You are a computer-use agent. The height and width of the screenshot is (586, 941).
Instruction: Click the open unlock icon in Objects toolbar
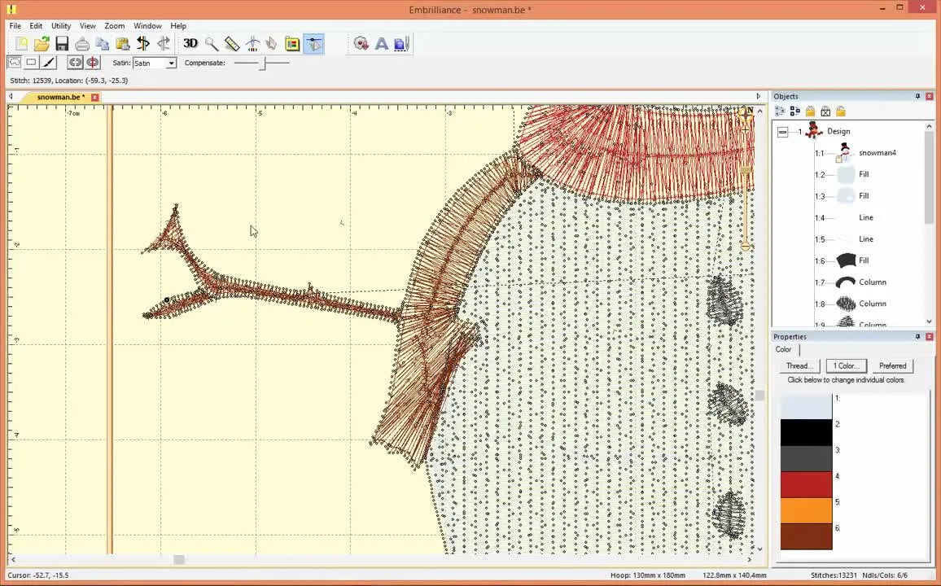click(x=840, y=111)
